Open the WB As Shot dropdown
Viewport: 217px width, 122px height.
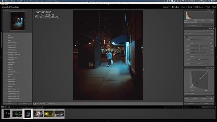(x=208, y=37)
